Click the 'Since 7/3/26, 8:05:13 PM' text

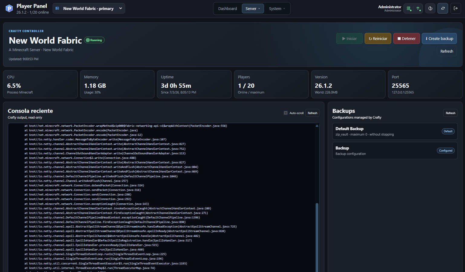coord(178,92)
